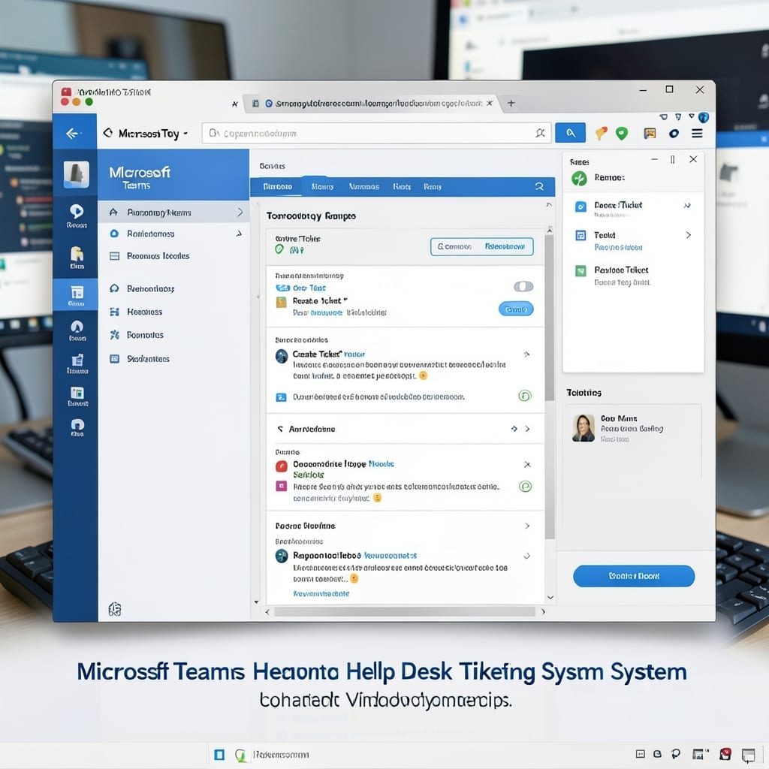
Task: Toggle the grey switch above Revate Ticket
Action: point(523,286)
